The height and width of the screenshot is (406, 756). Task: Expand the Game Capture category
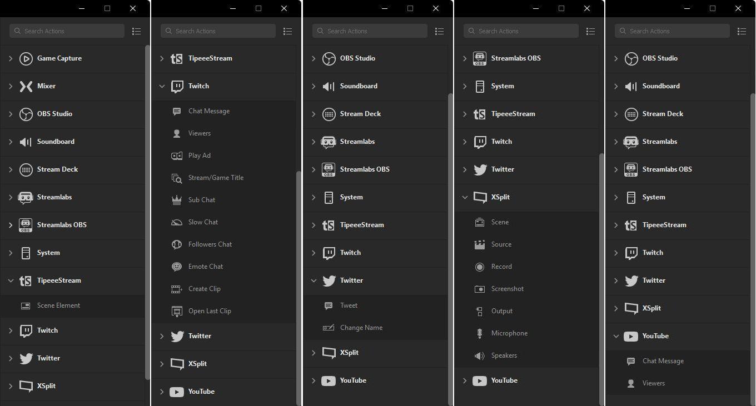tap(11, 58)
